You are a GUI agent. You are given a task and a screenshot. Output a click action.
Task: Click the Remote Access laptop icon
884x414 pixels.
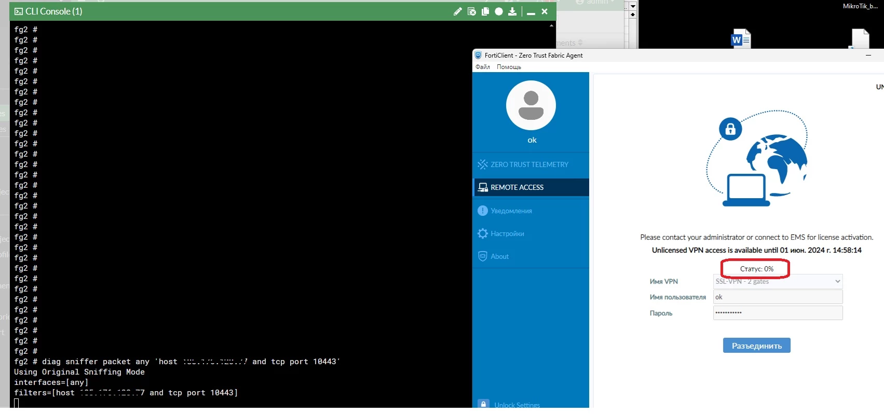point(483,187)
